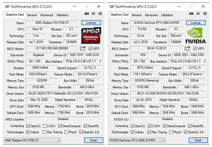Toggle DirectCompute checkbox in Radeon window
Screen dimensions: 212x147
pyautogui.click(x=60, y=126)
